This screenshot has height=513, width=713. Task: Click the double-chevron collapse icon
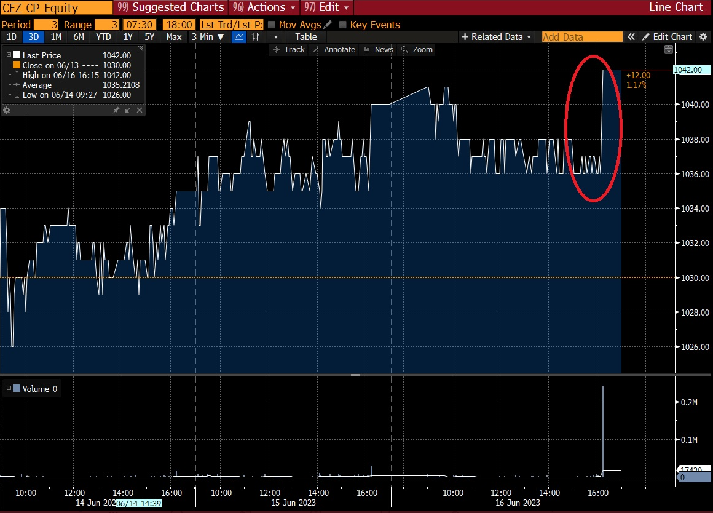pyautogui.click(x=631, y=37)
